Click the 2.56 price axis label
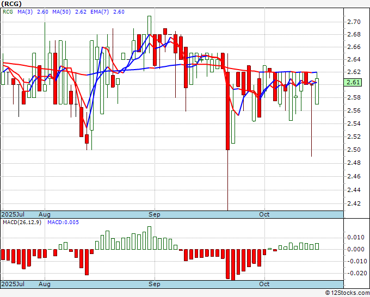The height and width of the screenshot is (297, 370). click(354, 110)
